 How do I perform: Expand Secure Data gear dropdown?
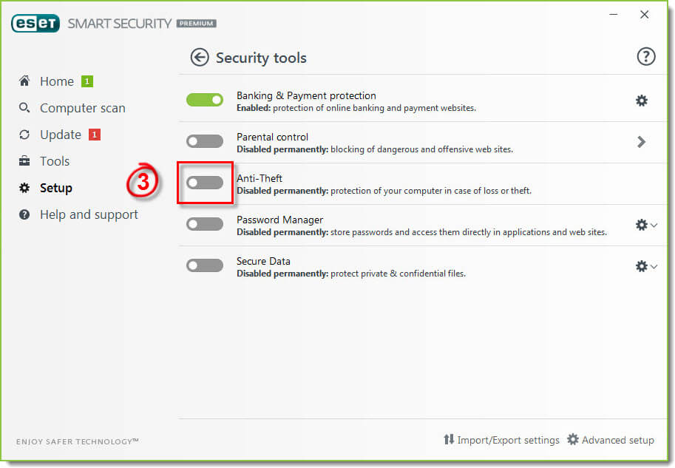point(646,266)
